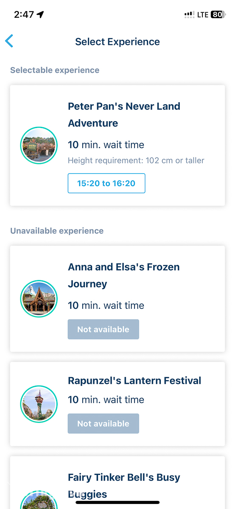The image size is (235, 509).
Task: Click Not available under Rapunzel's Lantern Festival
Action: pyautogui.click(x=104, y=423)
